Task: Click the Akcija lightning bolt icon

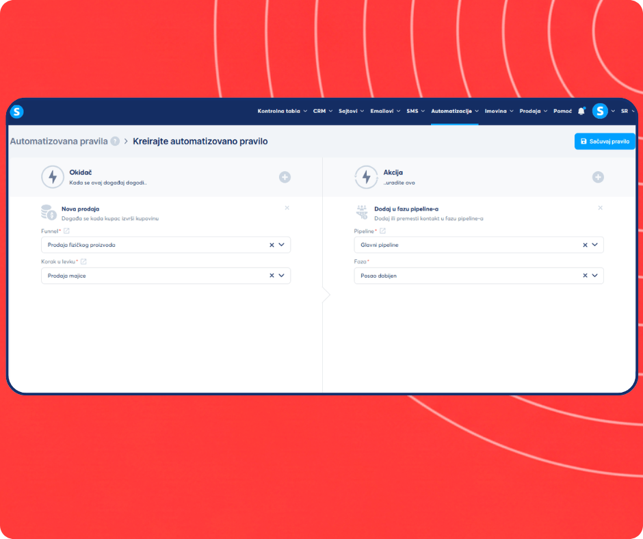Action: pos(366,177)
